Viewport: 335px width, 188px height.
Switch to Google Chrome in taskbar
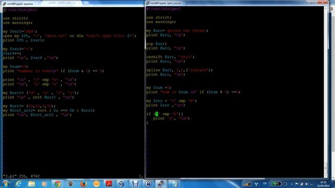[57, 184]
